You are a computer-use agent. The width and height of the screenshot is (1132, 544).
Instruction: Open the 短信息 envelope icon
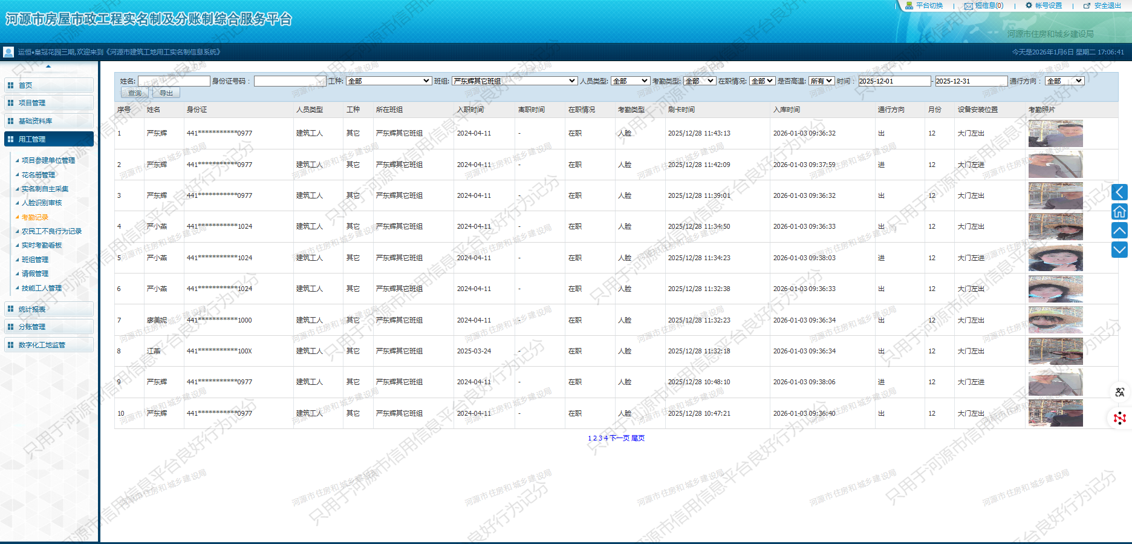coord(968,6)
